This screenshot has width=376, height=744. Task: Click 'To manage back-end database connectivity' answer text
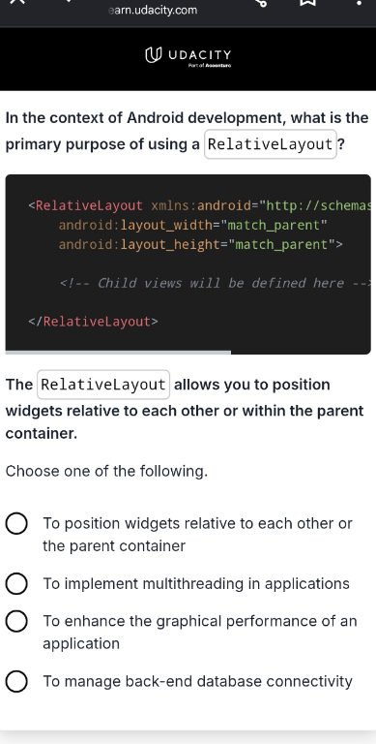coord(197,681)
